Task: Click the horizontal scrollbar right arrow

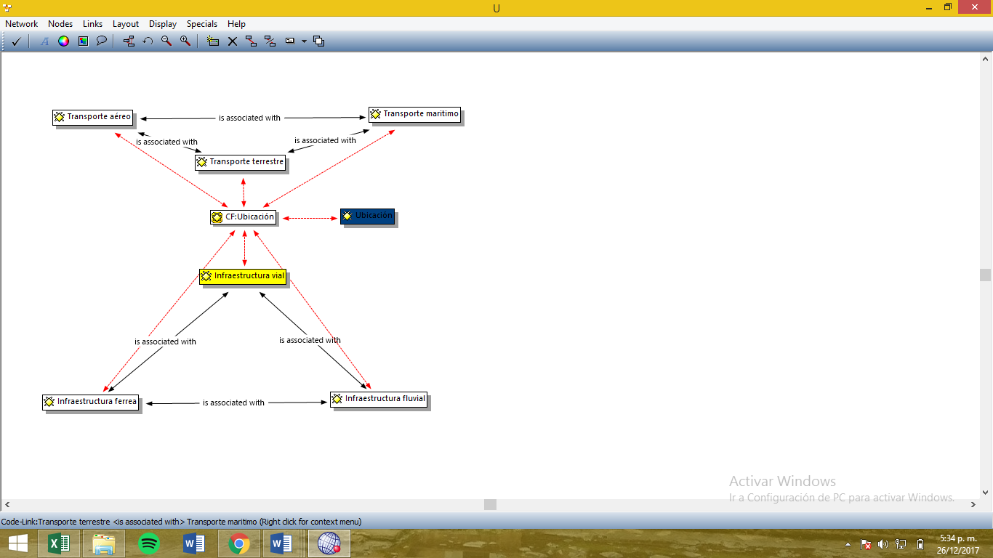Action: (974, 504)
